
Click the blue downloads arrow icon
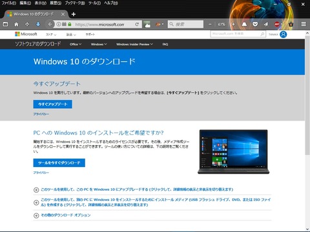(38, 24)
